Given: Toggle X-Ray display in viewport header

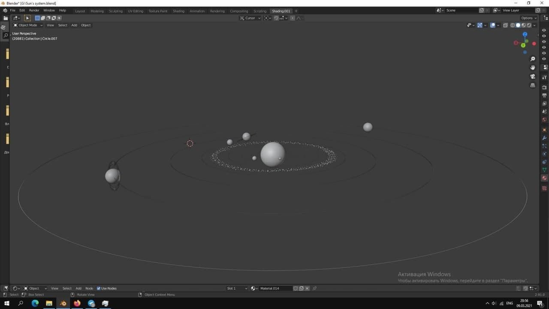Looking at the screenshot, I should 505,25.
